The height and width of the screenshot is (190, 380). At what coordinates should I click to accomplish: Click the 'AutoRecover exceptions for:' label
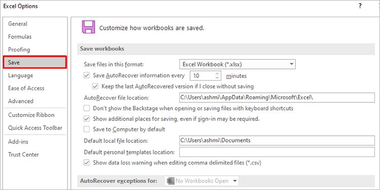[x=119, y=181]
